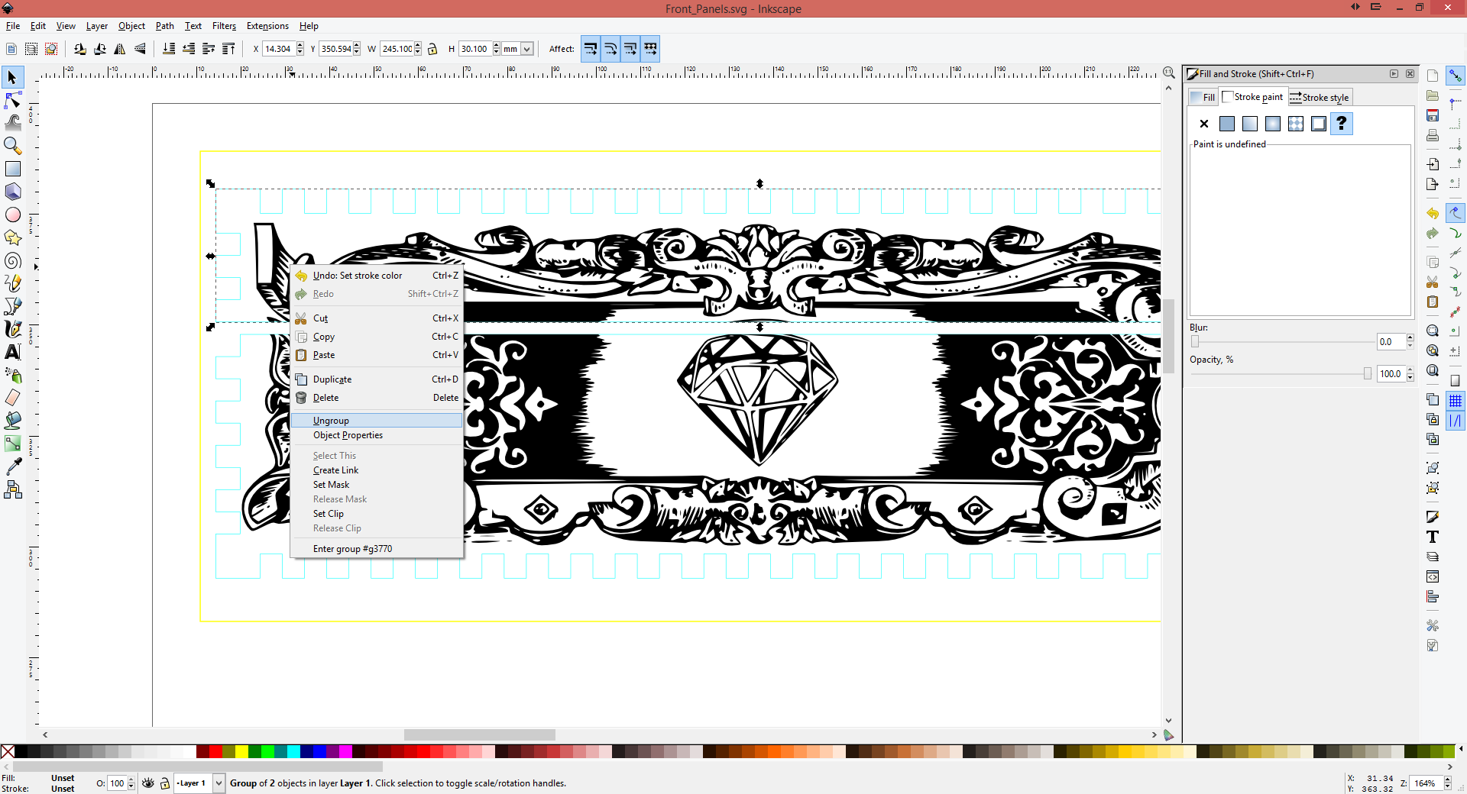Open the Path menu
The height and width of the screenshot is (794, 1467).
[165, 26]
